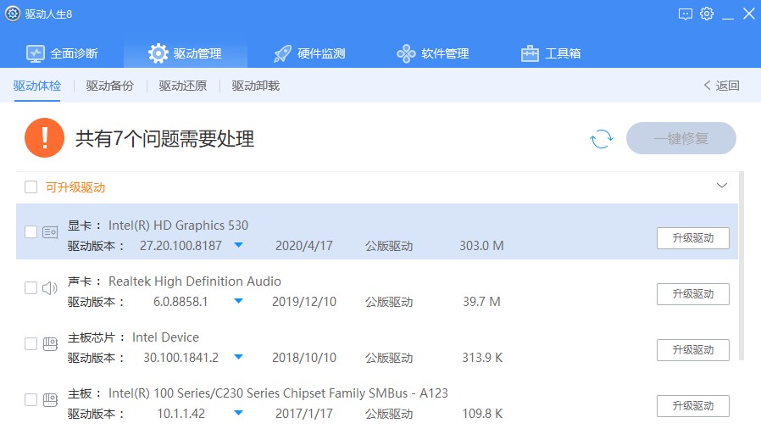The height and width of the screenshot is (440, 761).
Task: Click the date 2019/12/10
Action: click(304, 302)
